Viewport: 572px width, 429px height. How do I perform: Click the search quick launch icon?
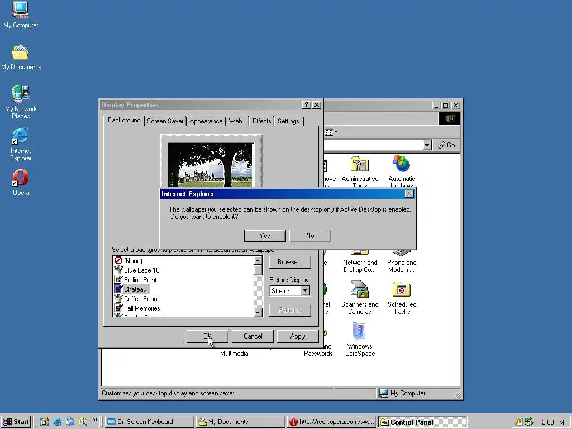(83, 422)
